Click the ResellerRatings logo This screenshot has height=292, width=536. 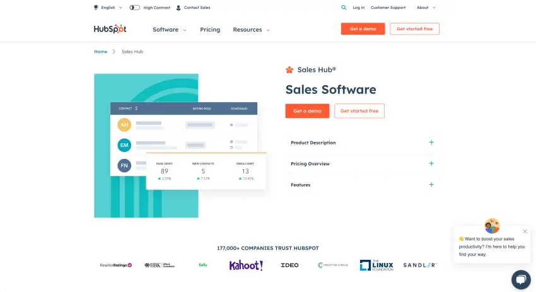coord(116,265)
